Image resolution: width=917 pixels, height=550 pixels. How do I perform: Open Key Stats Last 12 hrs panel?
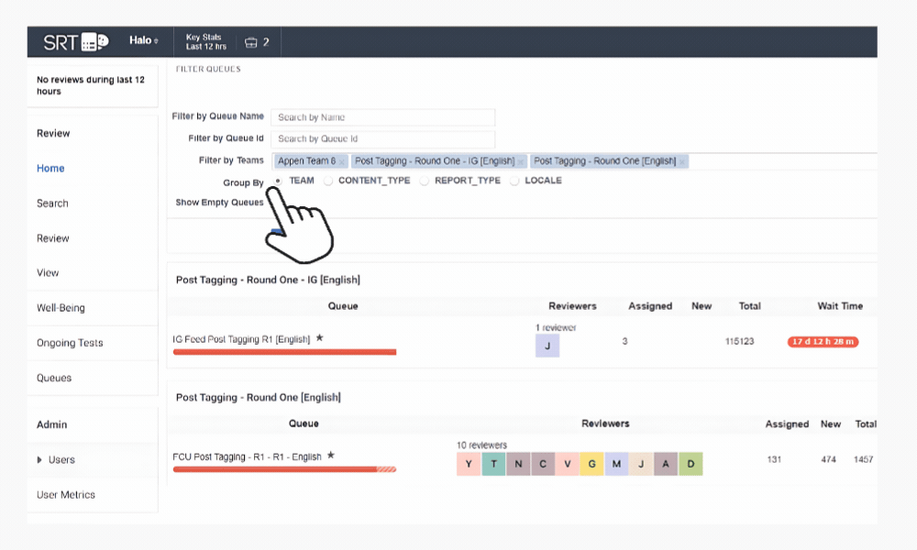coord(206,42)
